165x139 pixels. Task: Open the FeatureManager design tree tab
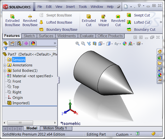pos(5,43)
